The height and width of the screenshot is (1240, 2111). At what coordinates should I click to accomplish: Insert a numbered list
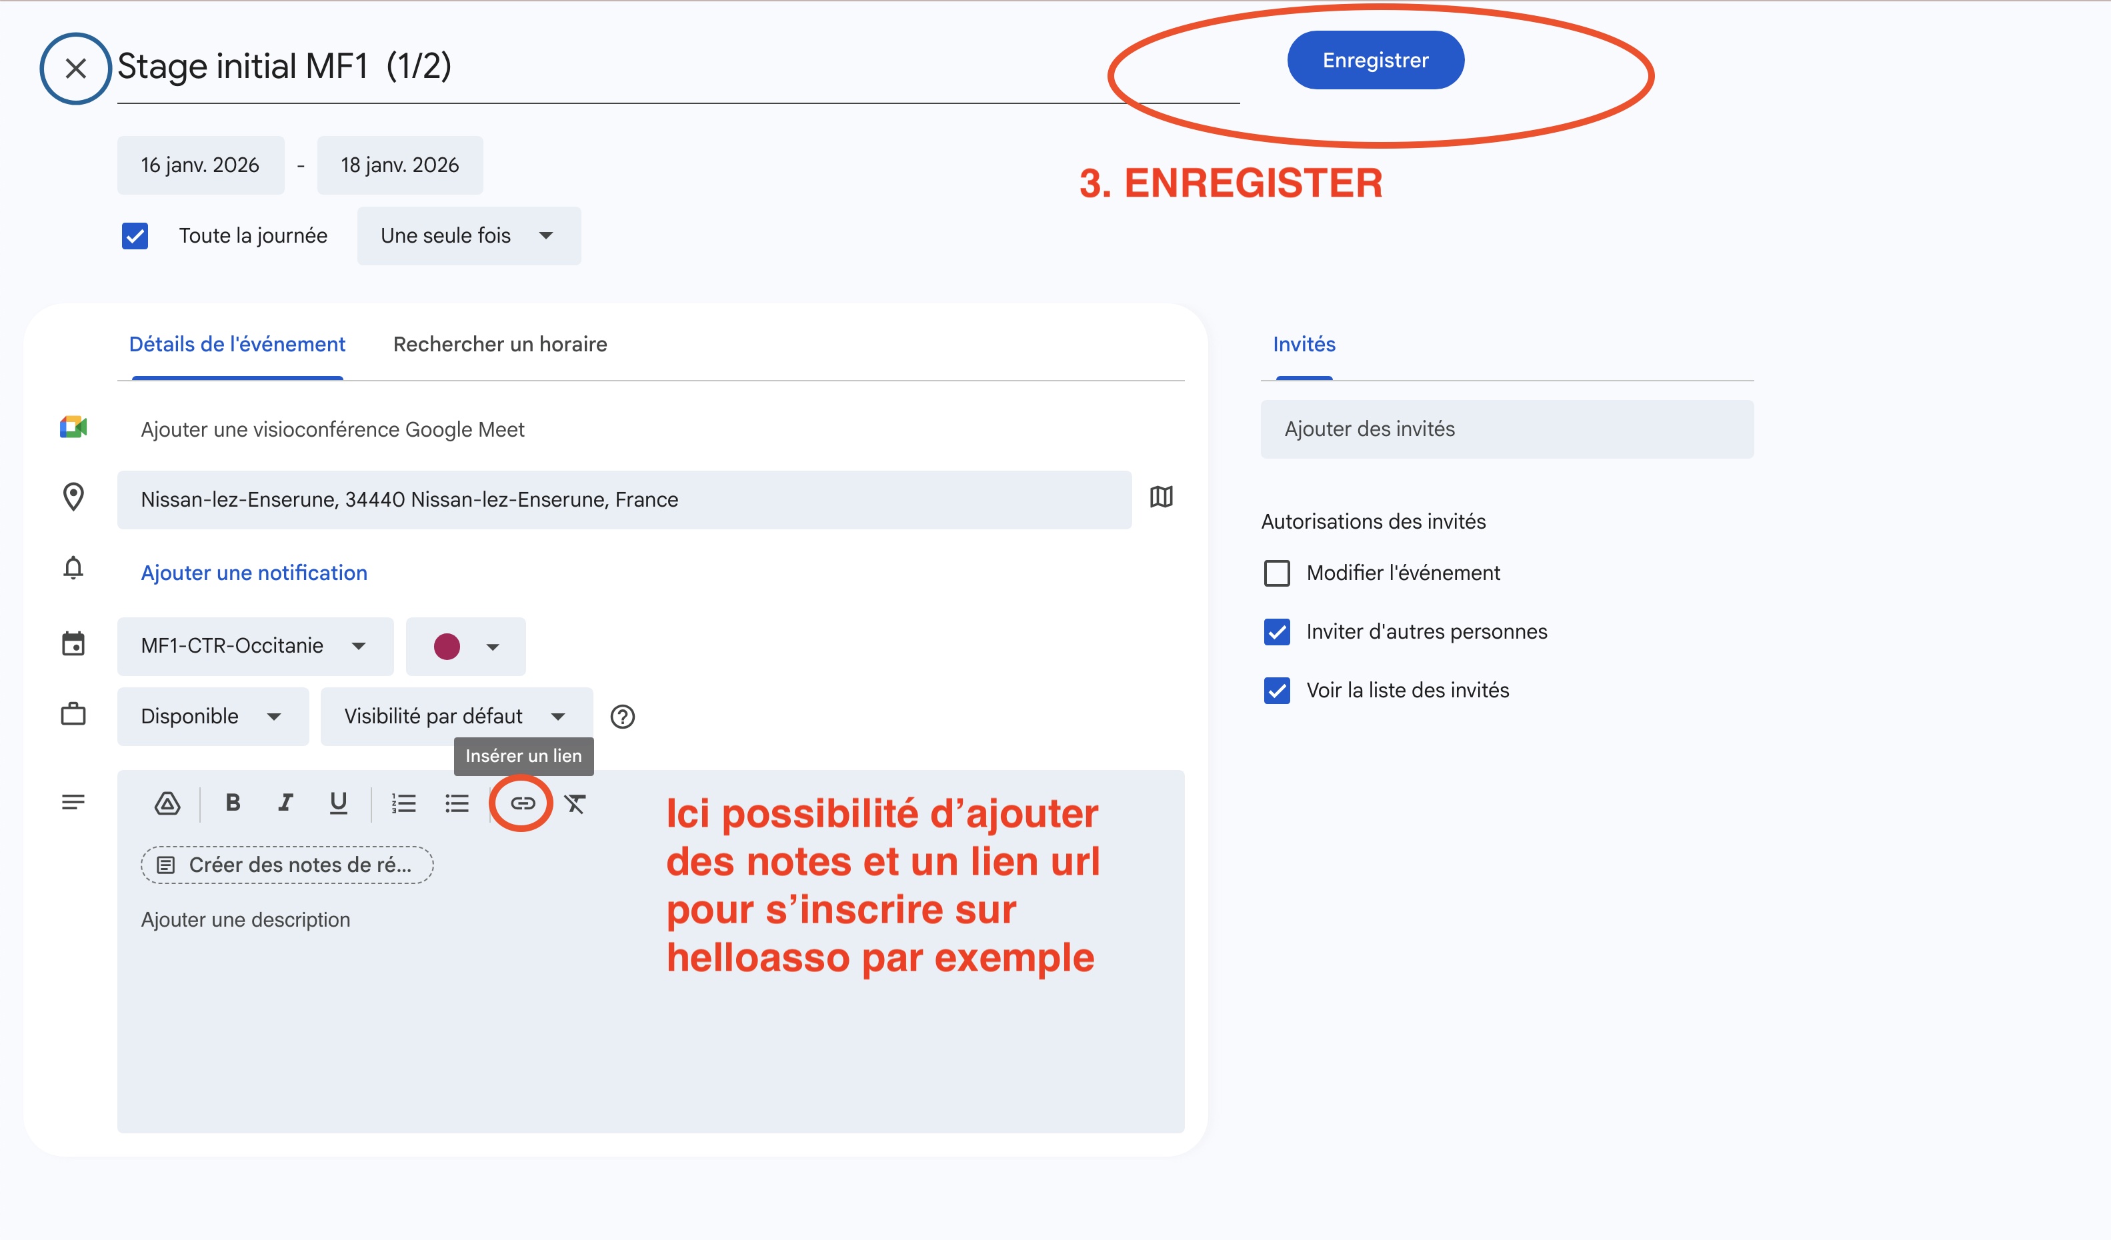click(x=404, y=803)
